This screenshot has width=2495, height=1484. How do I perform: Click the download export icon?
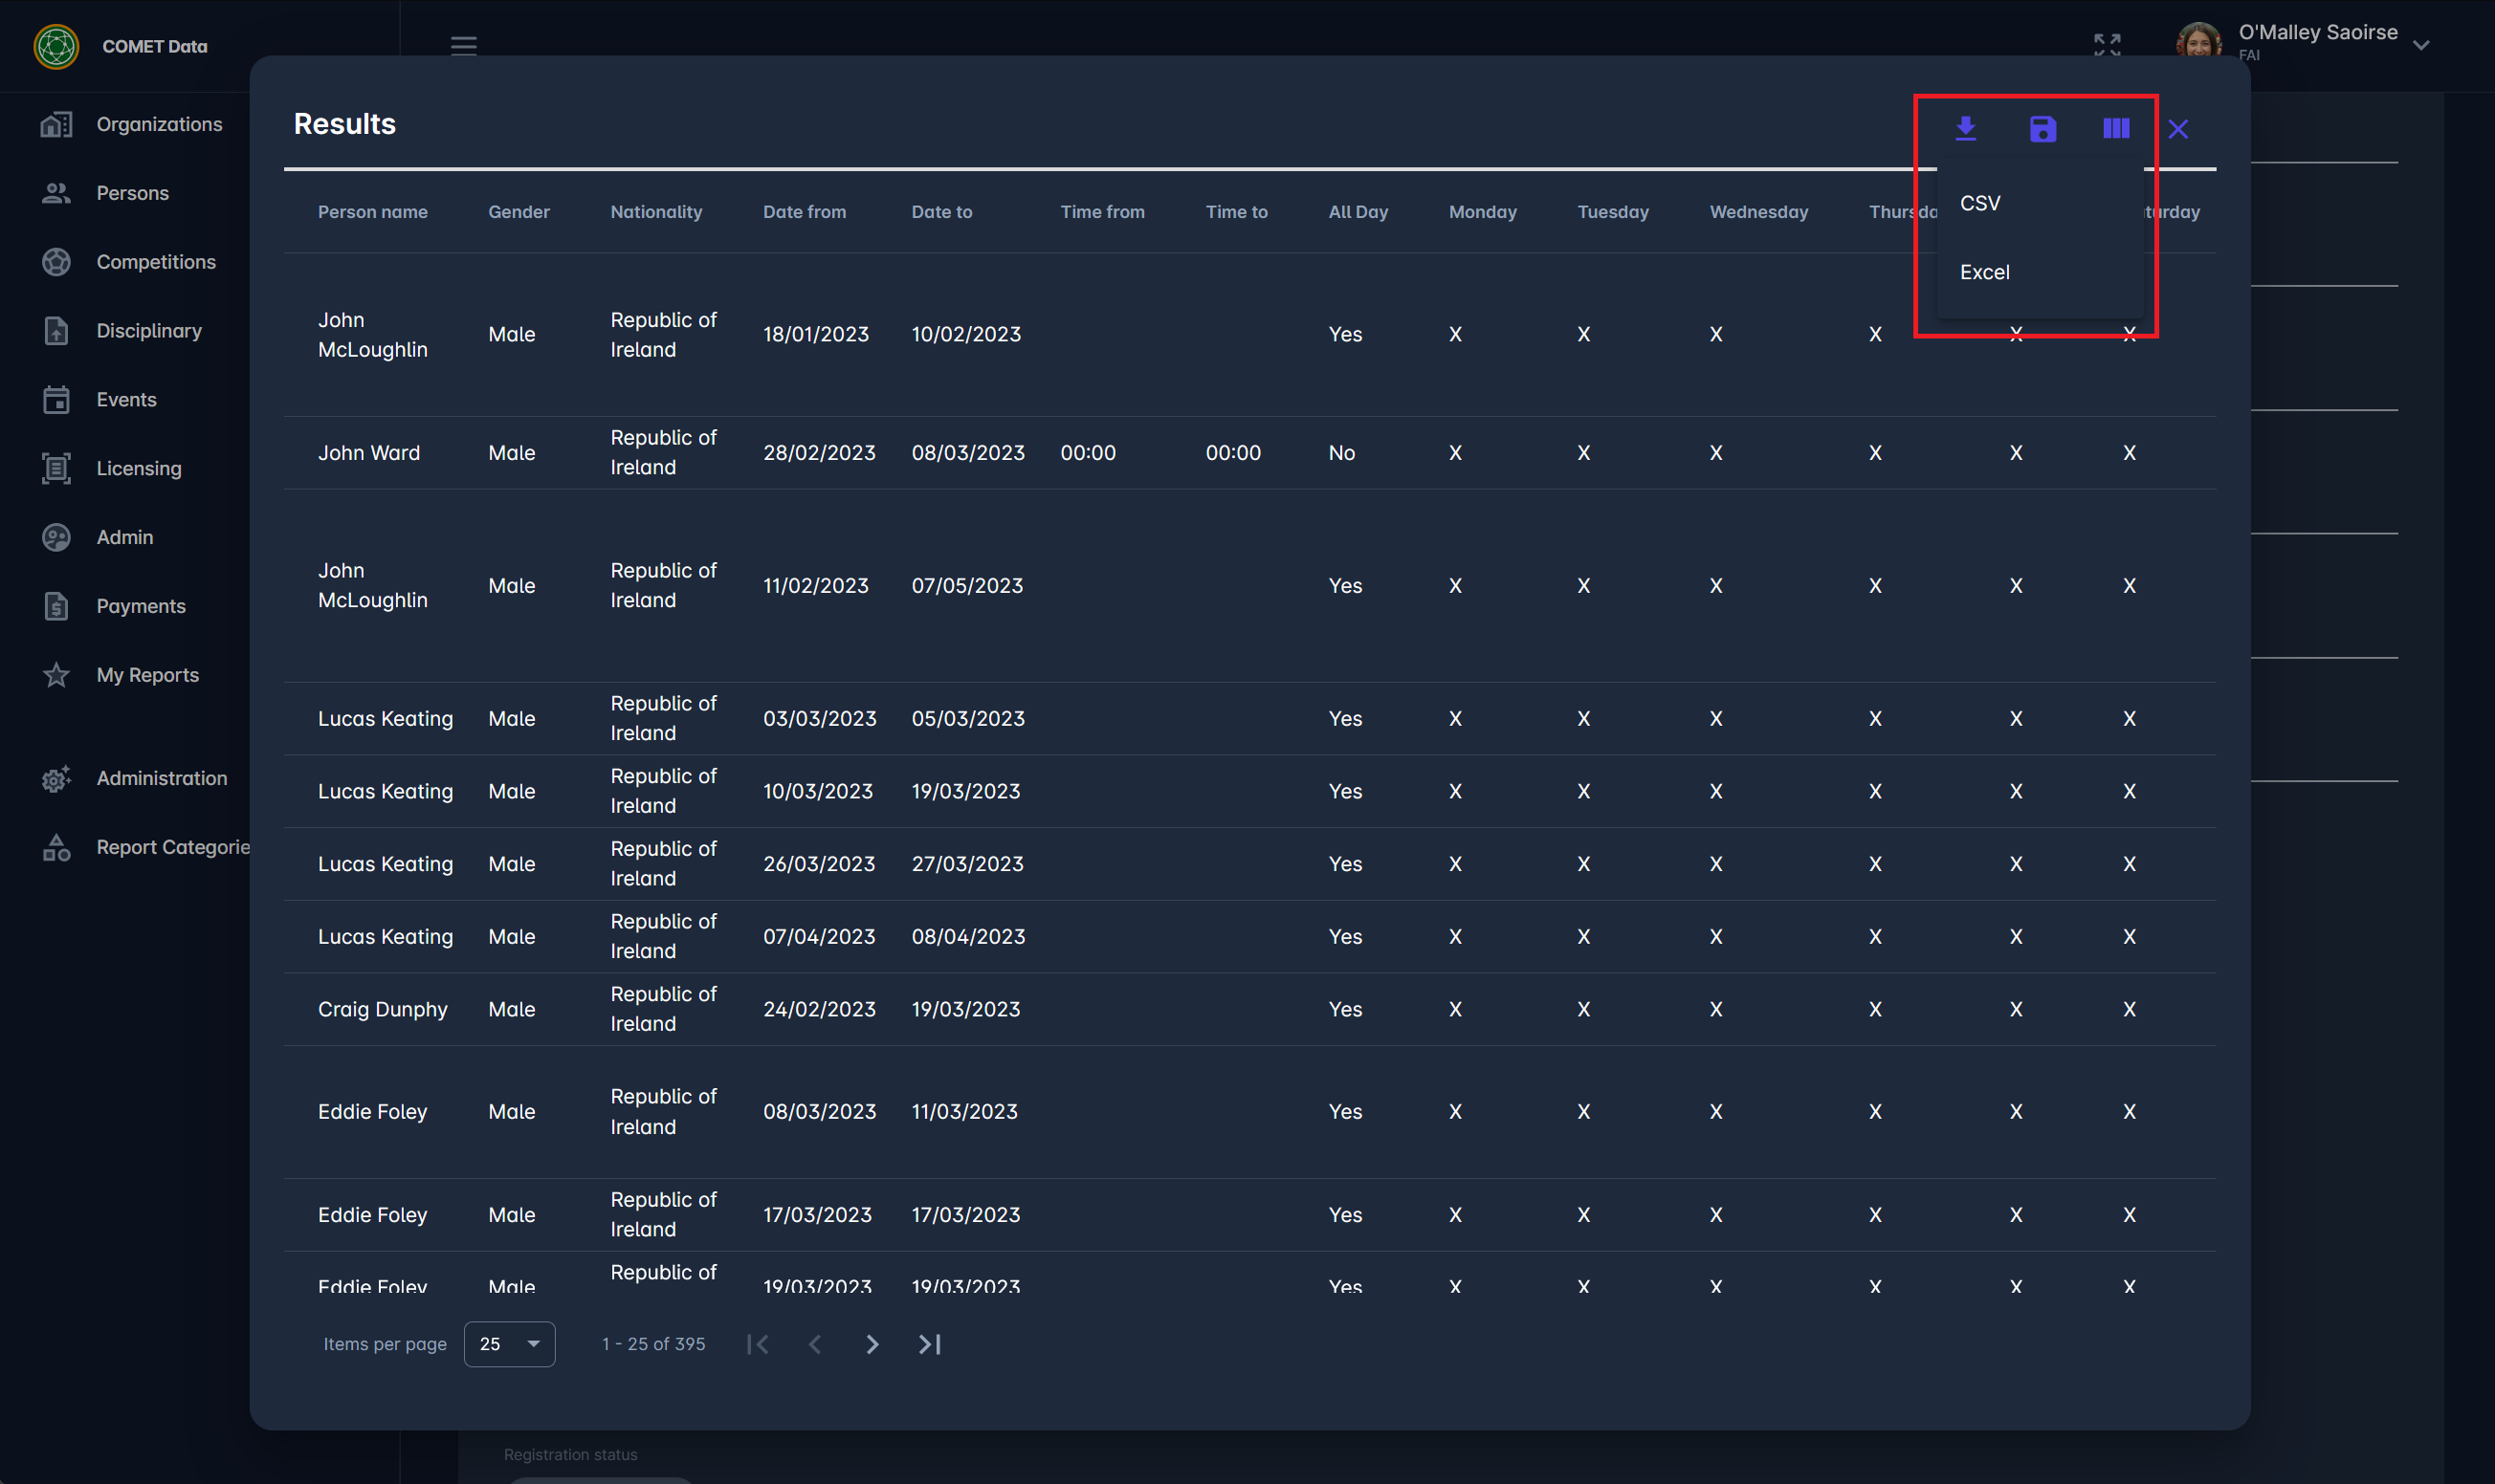click(x=1965, y=128)
